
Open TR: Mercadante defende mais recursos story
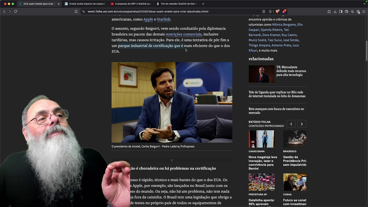coord(291,71)
